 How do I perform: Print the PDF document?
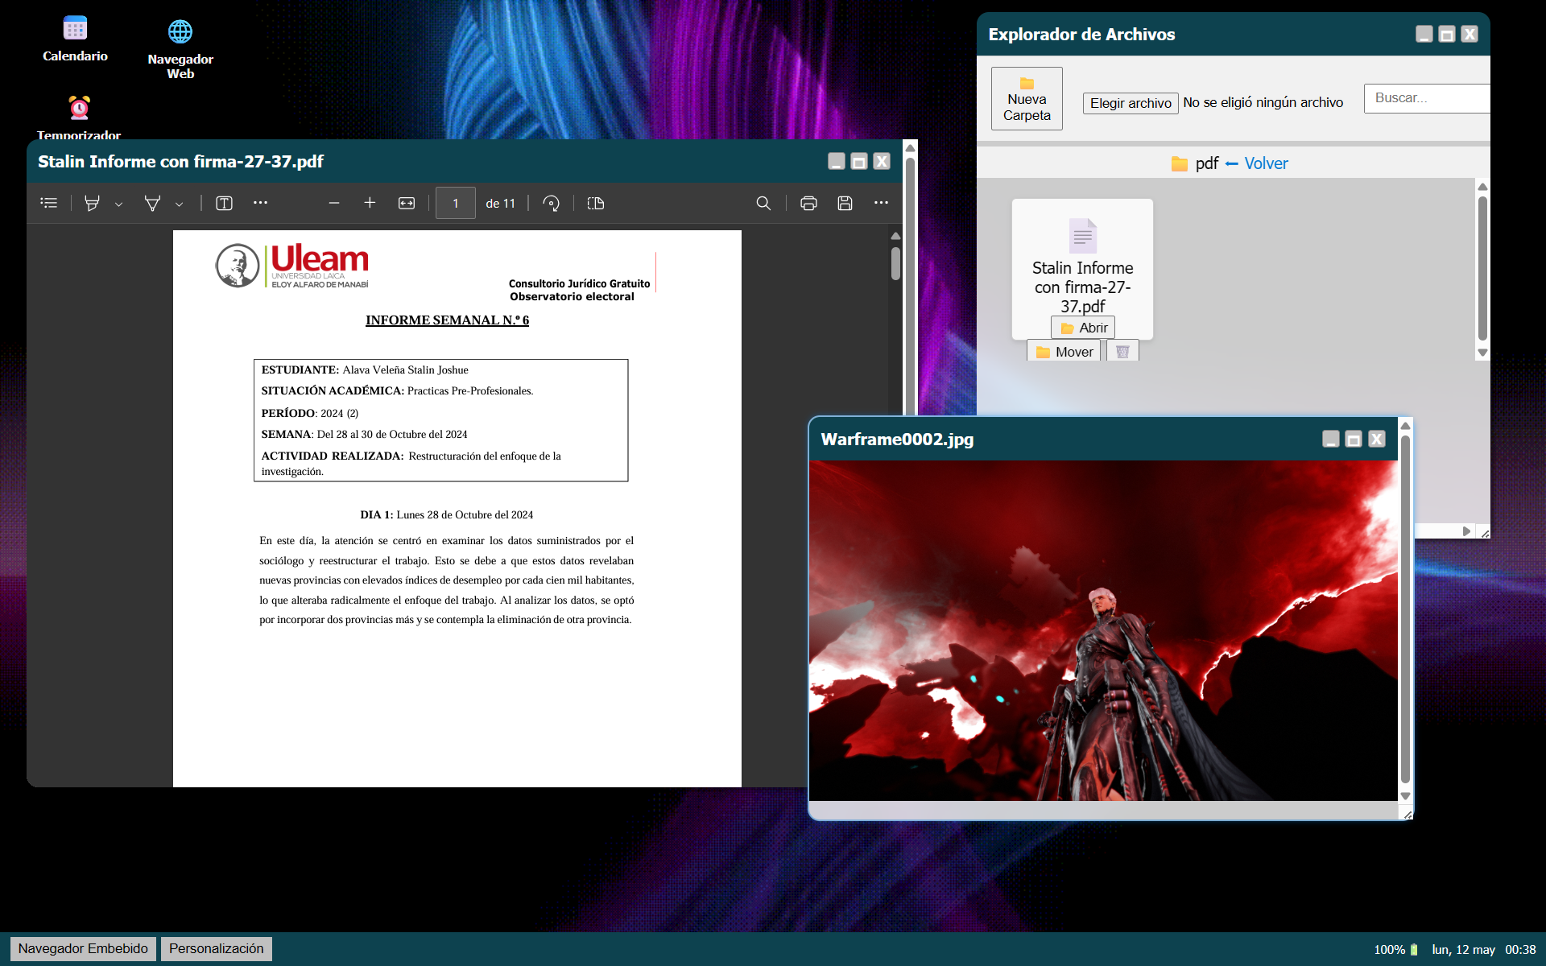click(808, 204)
